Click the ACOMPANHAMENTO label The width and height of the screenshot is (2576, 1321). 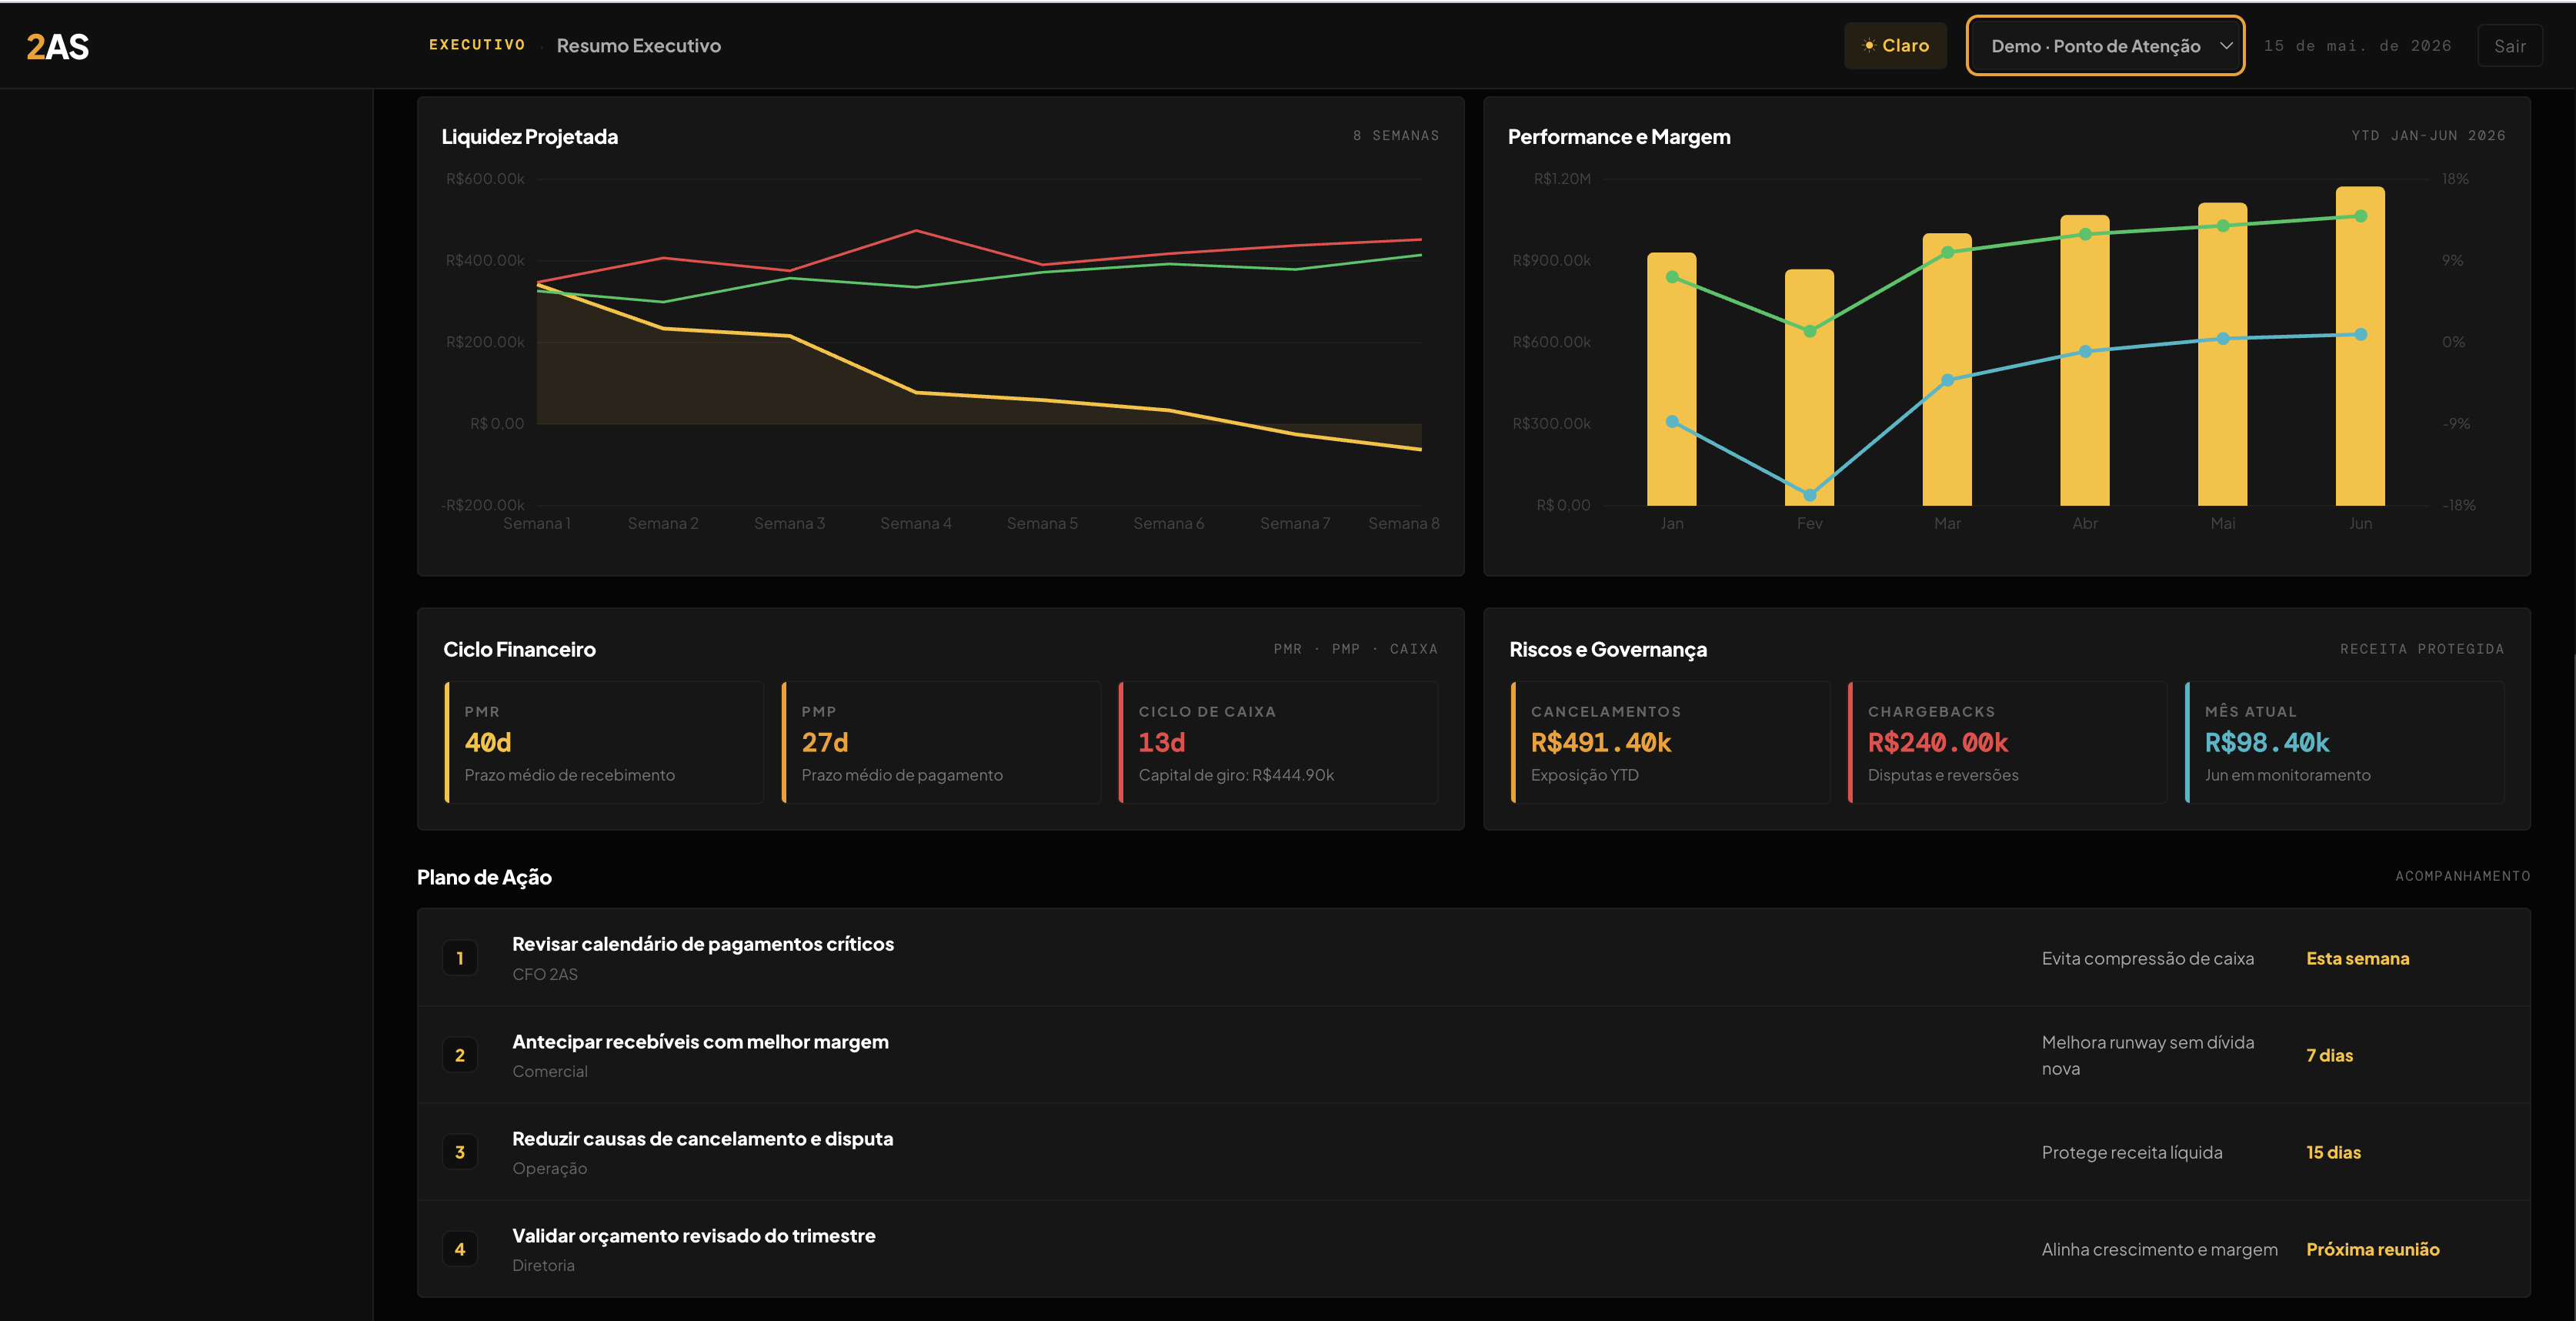[2462, 876]
